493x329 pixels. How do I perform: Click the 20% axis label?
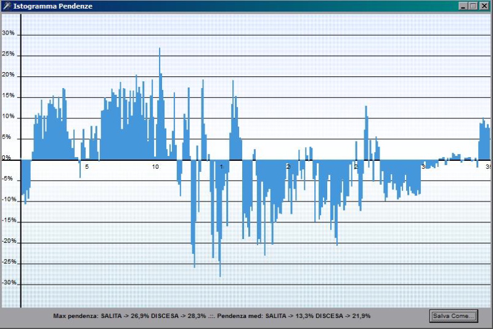tap(8, 75)
